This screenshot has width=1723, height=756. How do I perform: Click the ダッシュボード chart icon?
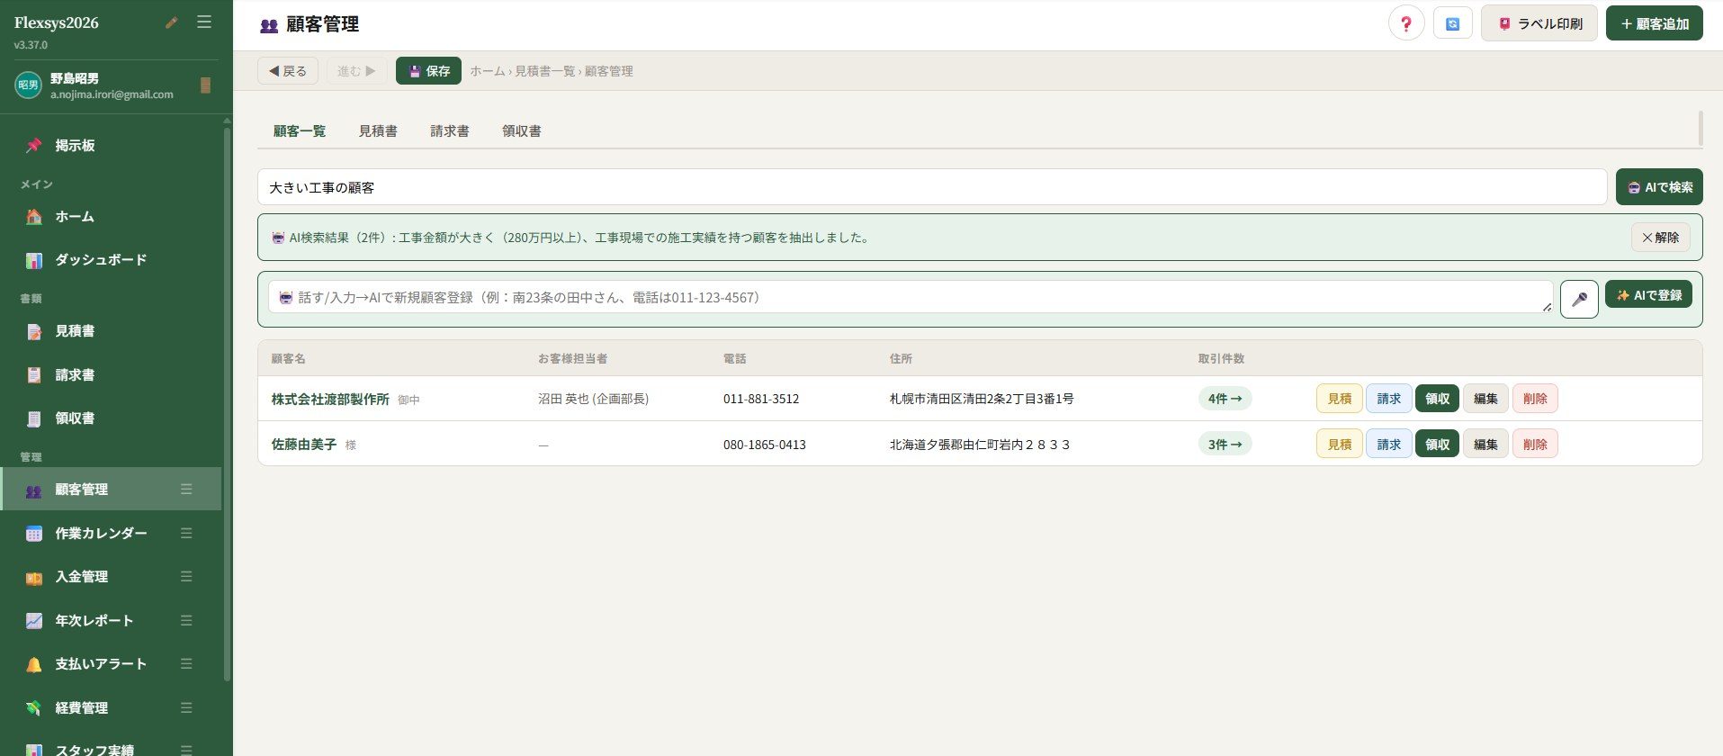pyautogui.click(x=34, y=260)
